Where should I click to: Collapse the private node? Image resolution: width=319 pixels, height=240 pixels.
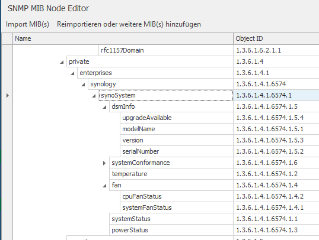click(62, 62)
